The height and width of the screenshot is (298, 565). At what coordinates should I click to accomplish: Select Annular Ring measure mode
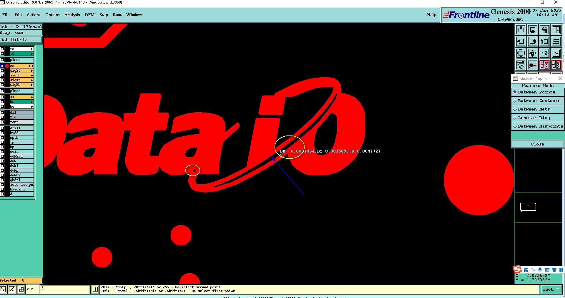pos(538,118)
